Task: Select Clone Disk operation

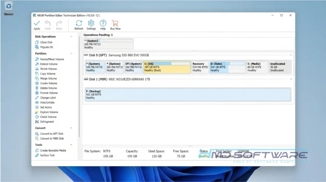Action: 44,42
